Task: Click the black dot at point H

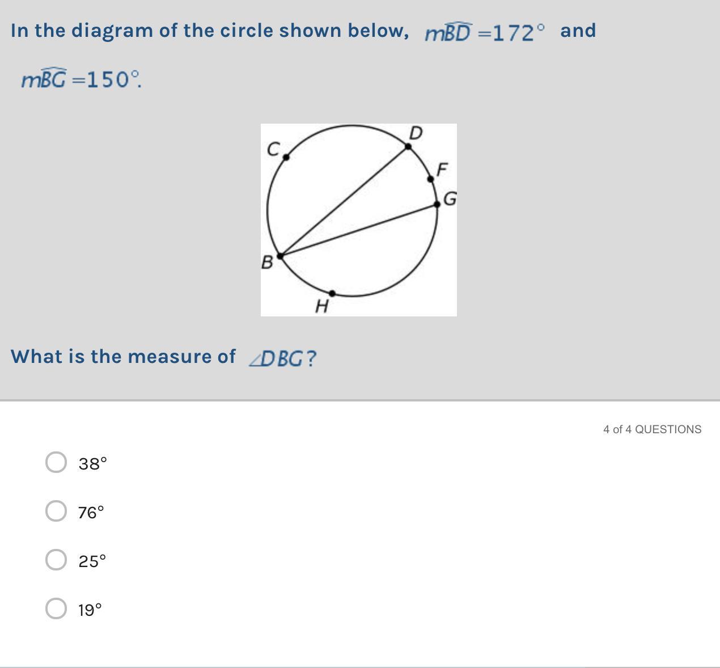Action: pos(332,293)
